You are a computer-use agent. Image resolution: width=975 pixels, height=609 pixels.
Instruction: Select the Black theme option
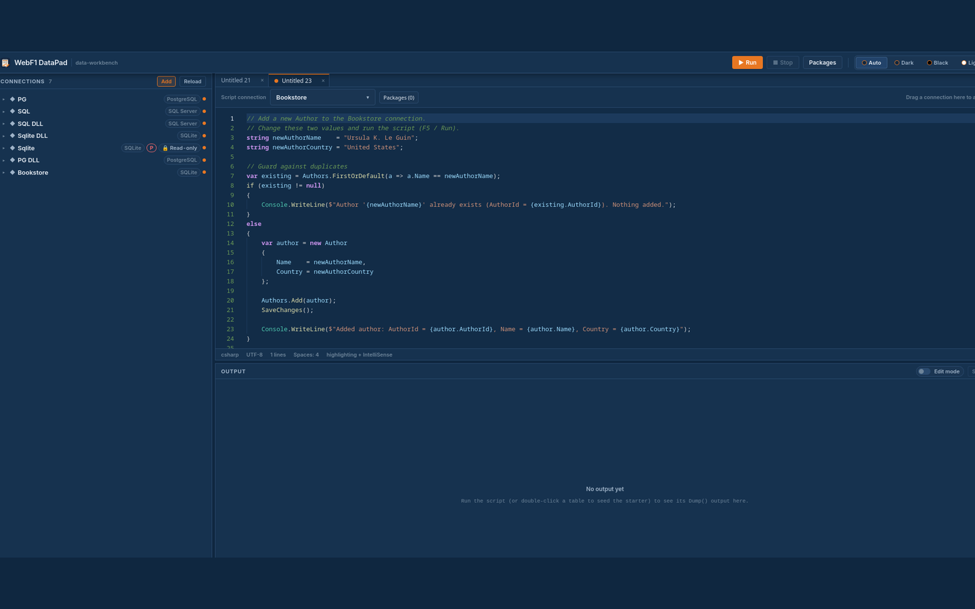pyautogui.click(x=938, y=63)
